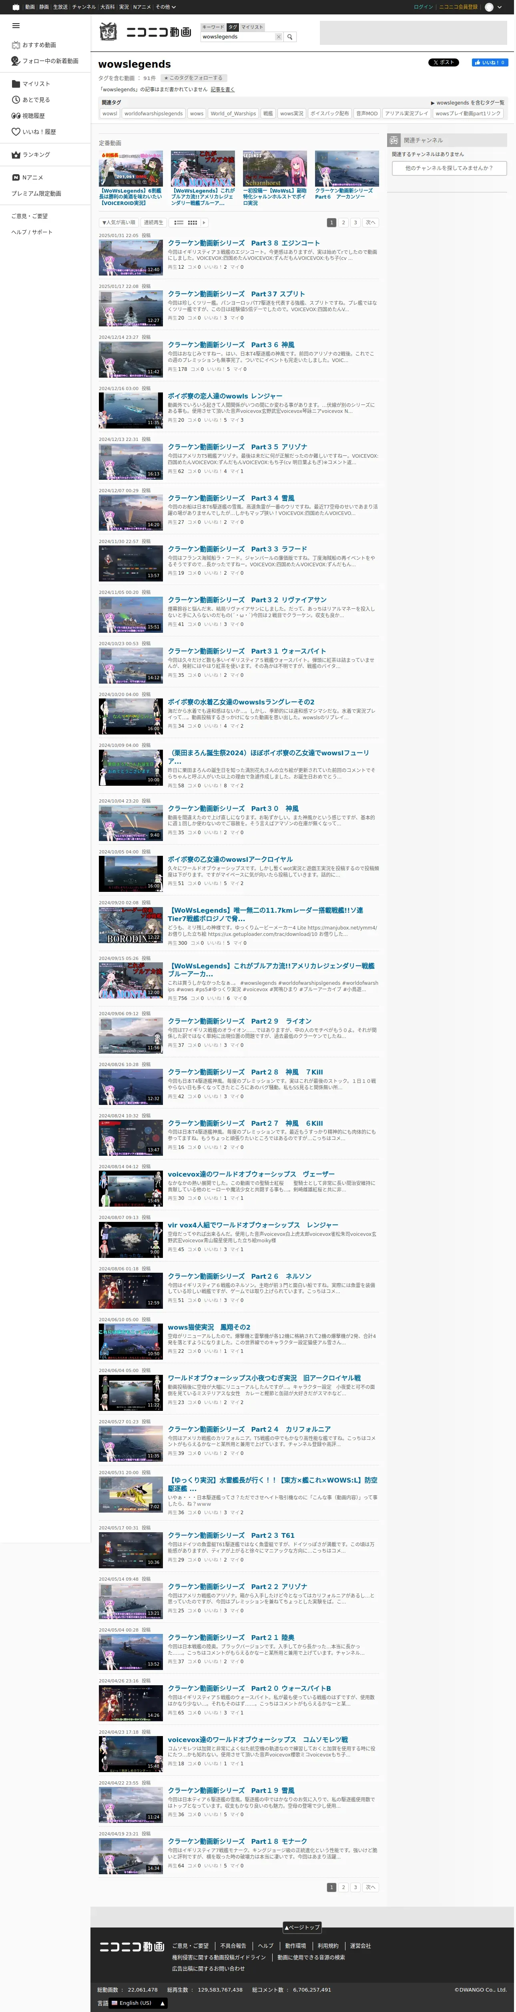Open プレミアム限定動画 in the sidebar
Image resolution: width=516 pixels, height=2012 pixels.
coord(36,193)
